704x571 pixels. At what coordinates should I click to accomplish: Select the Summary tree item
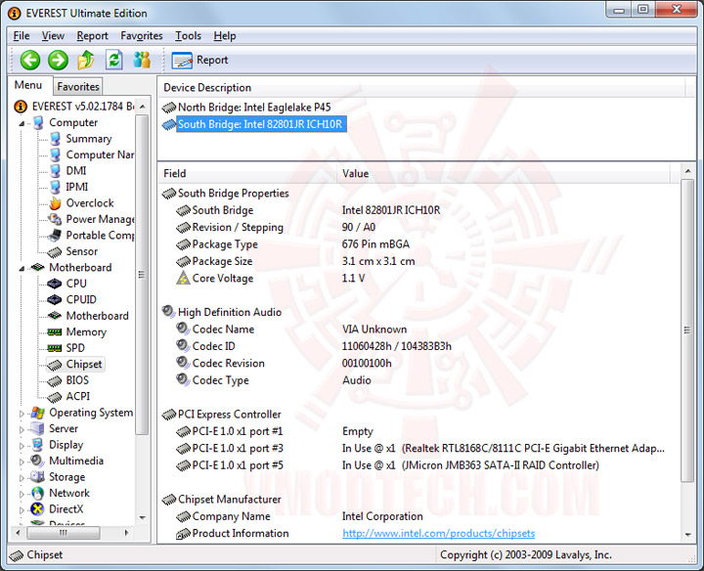pos(88,139)
